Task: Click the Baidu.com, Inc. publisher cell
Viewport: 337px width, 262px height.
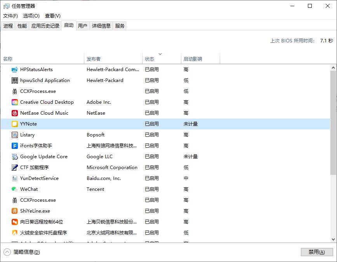Action: [104, 178]
